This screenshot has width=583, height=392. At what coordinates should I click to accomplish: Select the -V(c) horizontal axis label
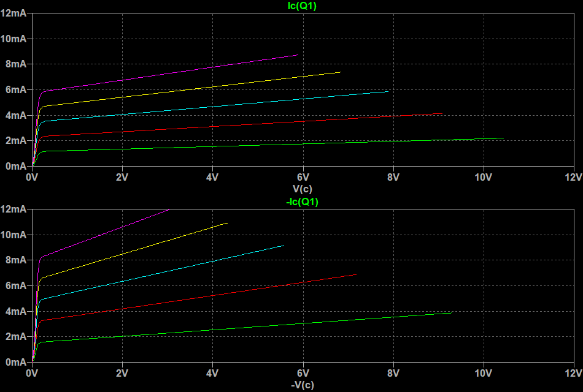click(303, 385)
